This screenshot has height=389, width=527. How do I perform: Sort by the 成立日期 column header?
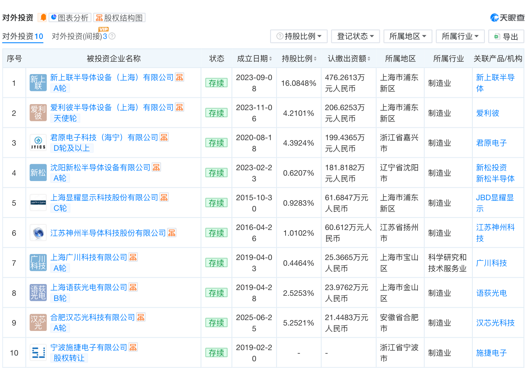(x=254, y=59)
